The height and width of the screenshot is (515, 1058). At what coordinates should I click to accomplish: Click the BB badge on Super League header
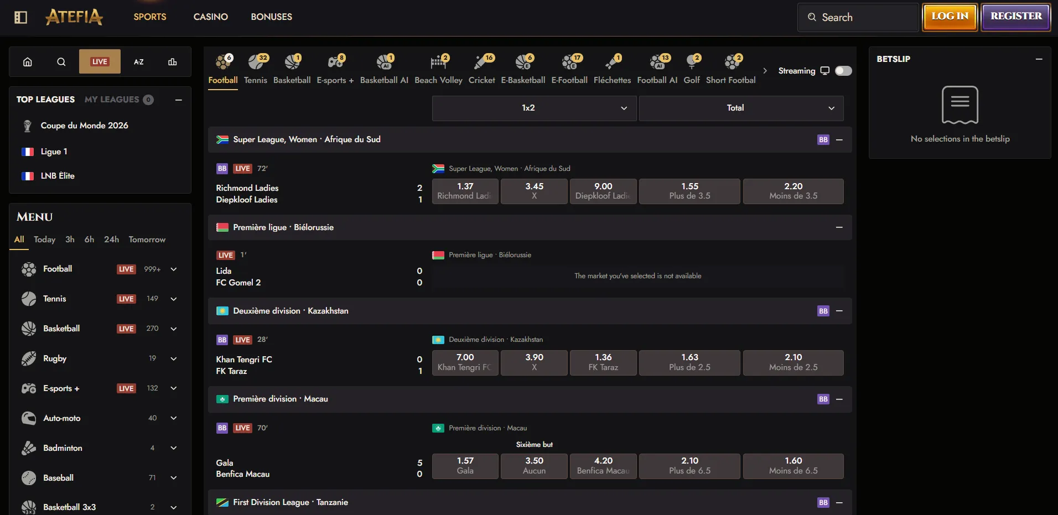click(x=823, y=140)
